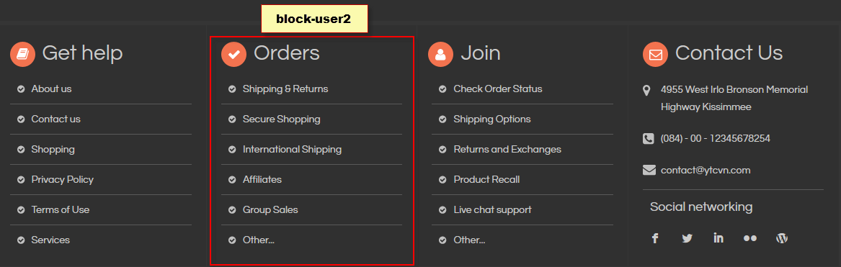Go to the Shopping link
841x267 pixels.
coord(53,149)
